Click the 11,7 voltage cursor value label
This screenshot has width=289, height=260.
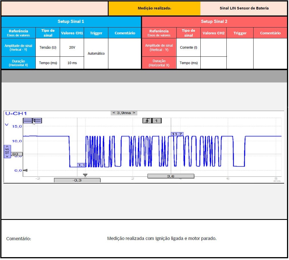177,134
